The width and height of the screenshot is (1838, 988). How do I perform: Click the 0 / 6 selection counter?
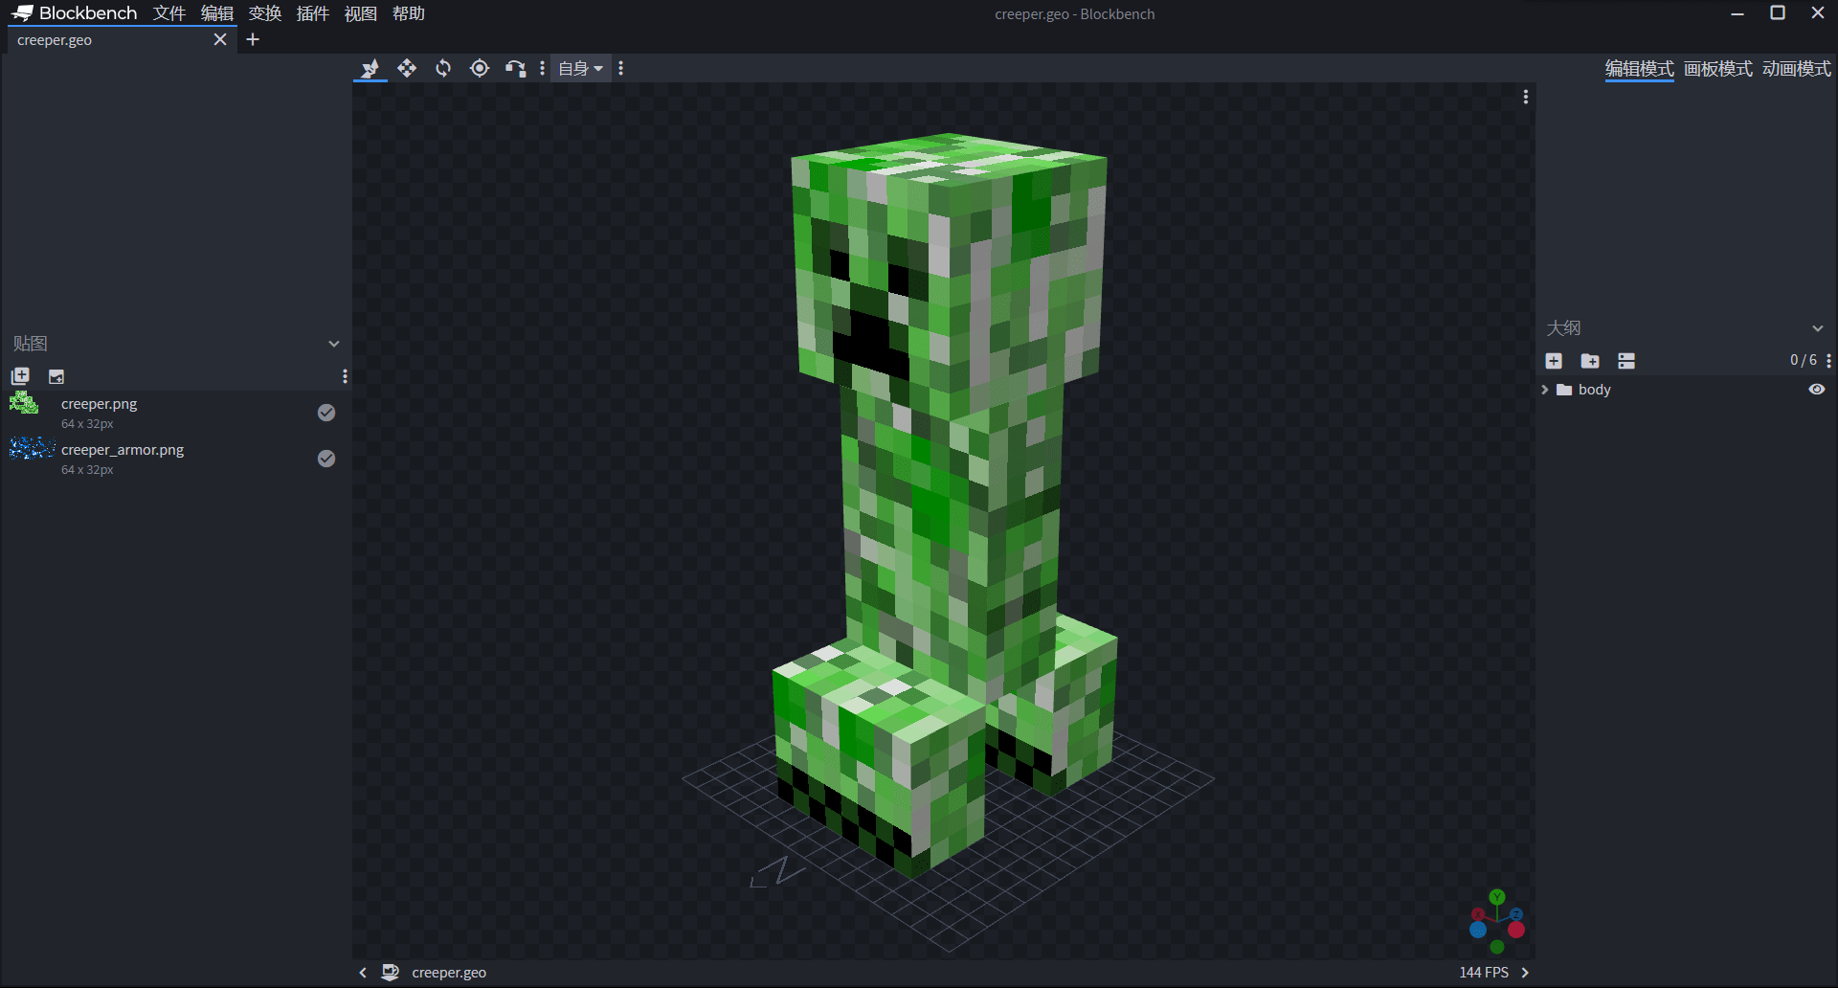click(x=1803, y=360)
